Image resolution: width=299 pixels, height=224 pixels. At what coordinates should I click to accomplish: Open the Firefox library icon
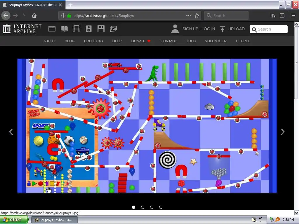[273, 15]
